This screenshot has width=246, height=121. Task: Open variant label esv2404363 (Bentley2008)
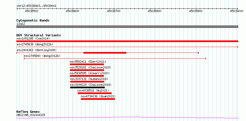click(x=36, y=50)
